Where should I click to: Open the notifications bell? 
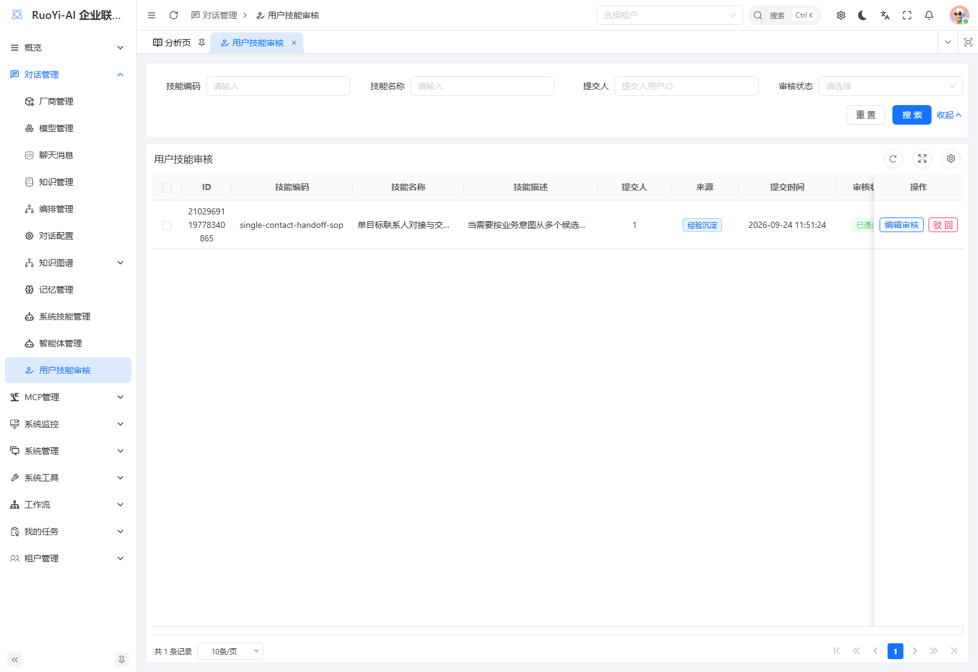click(x=929, y=15)
